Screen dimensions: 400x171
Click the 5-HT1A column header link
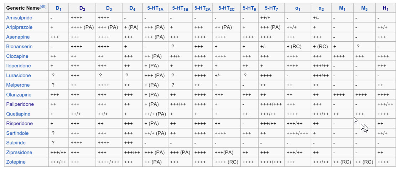[x=155, y=9]
